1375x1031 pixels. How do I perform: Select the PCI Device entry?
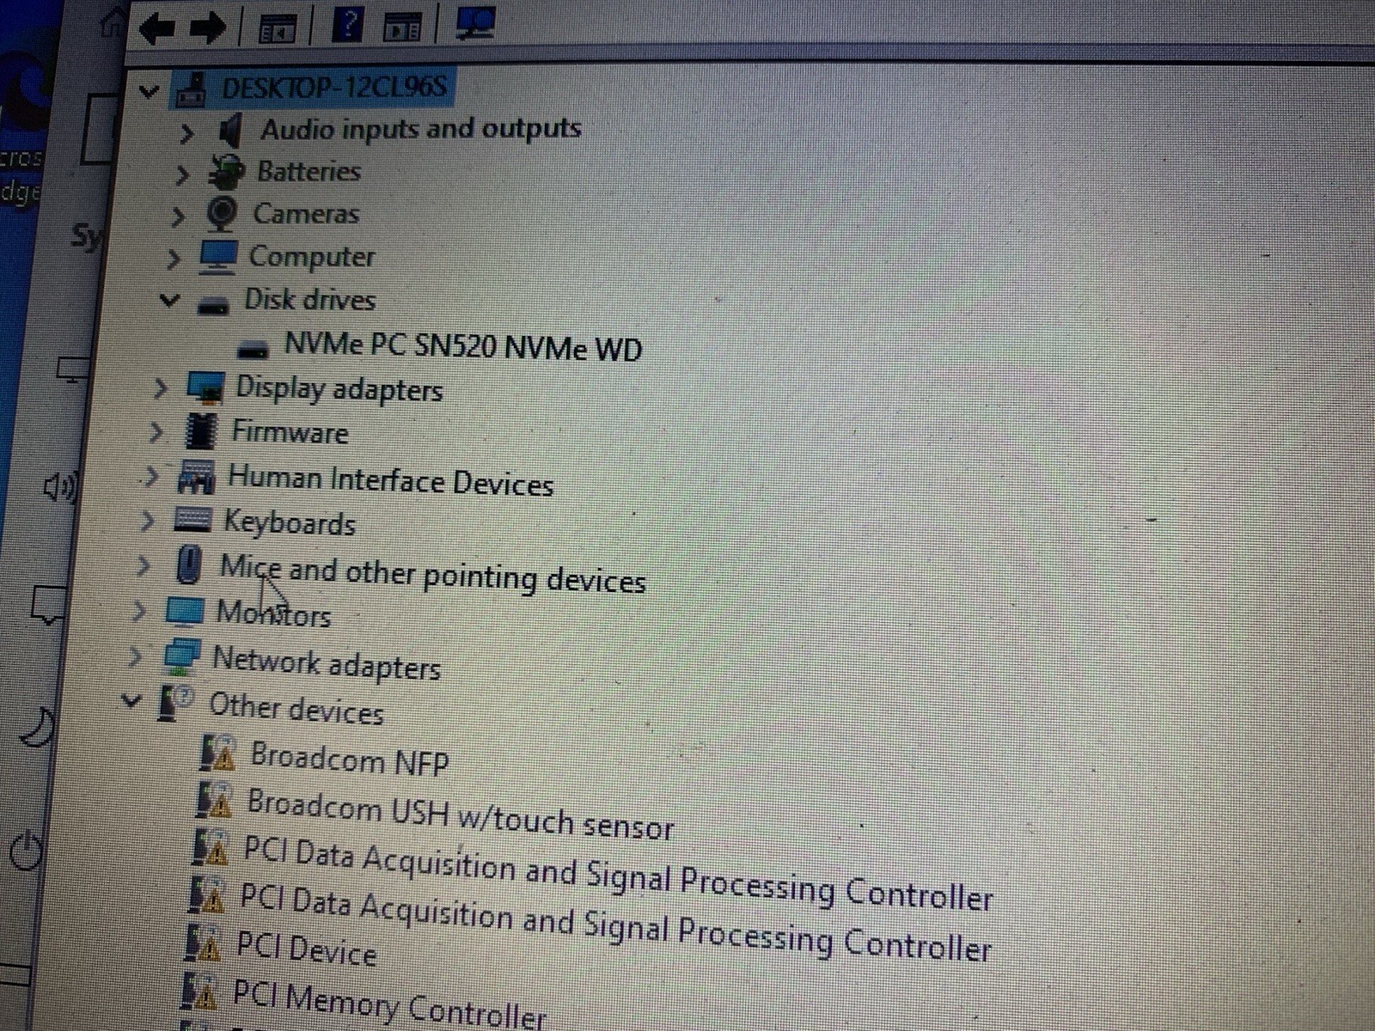point(306,949)
